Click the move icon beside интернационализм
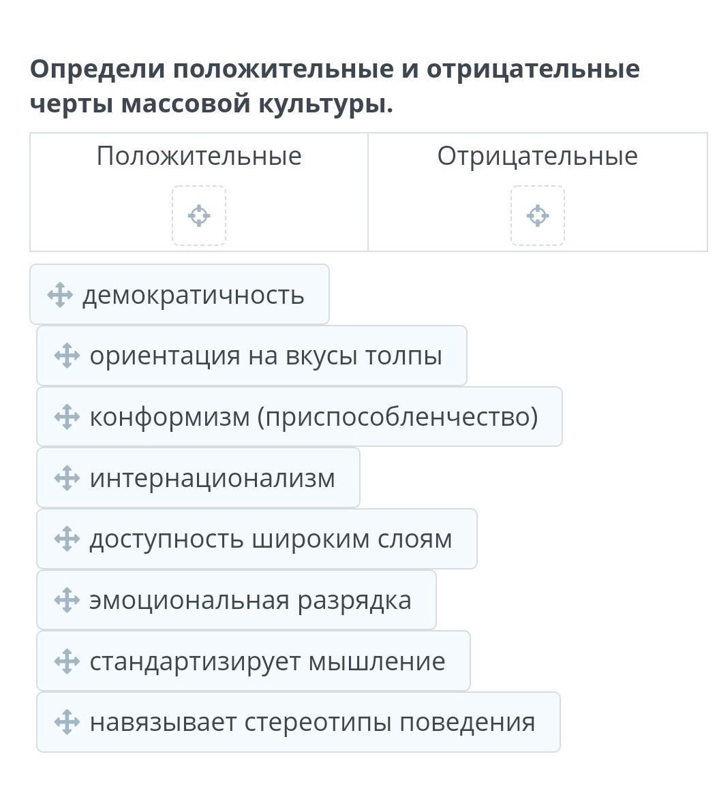717x797 pixels. click(67, 478)
